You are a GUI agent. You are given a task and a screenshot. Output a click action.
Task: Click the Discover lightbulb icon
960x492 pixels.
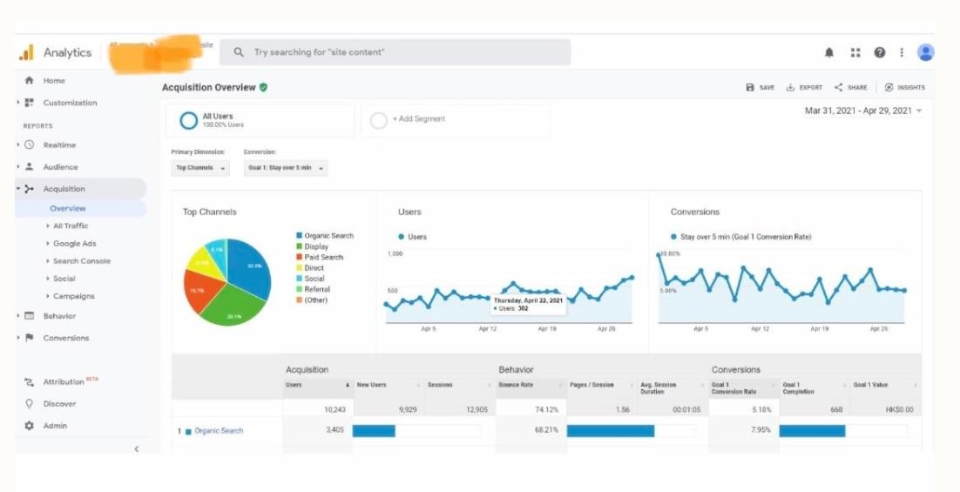point(29,404)
